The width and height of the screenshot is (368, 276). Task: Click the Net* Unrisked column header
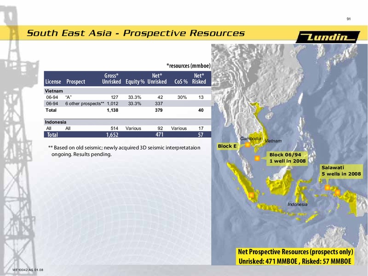(x=157, y=79)
